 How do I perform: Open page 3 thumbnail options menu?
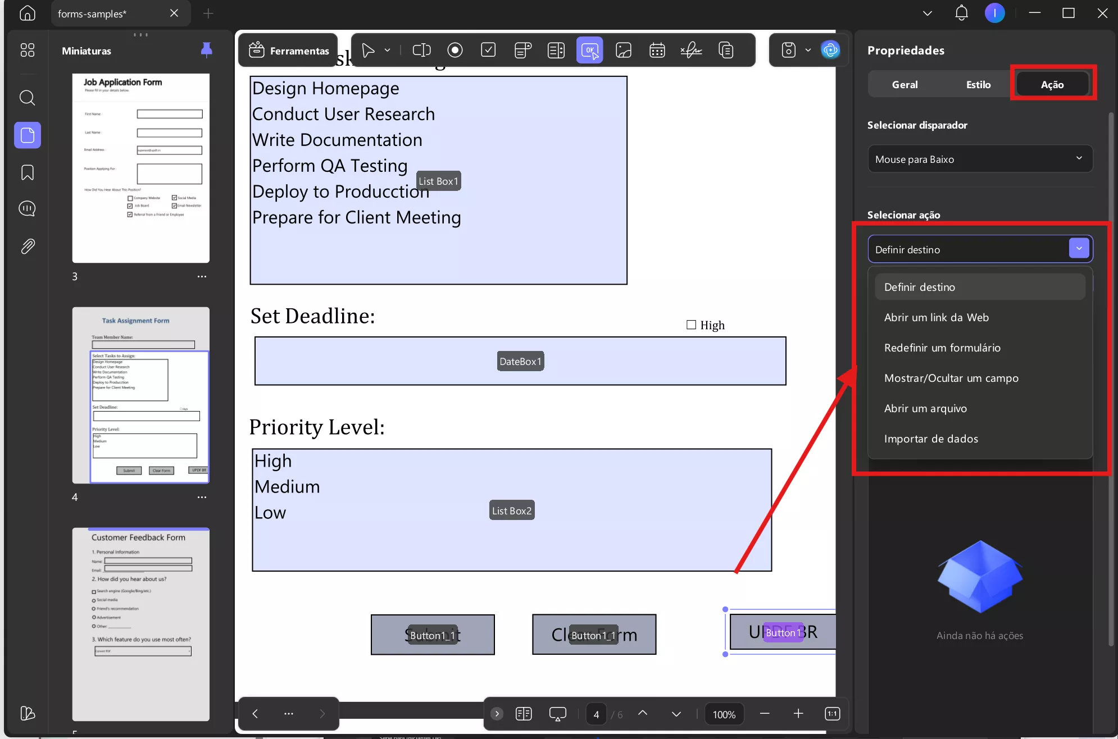202,276
